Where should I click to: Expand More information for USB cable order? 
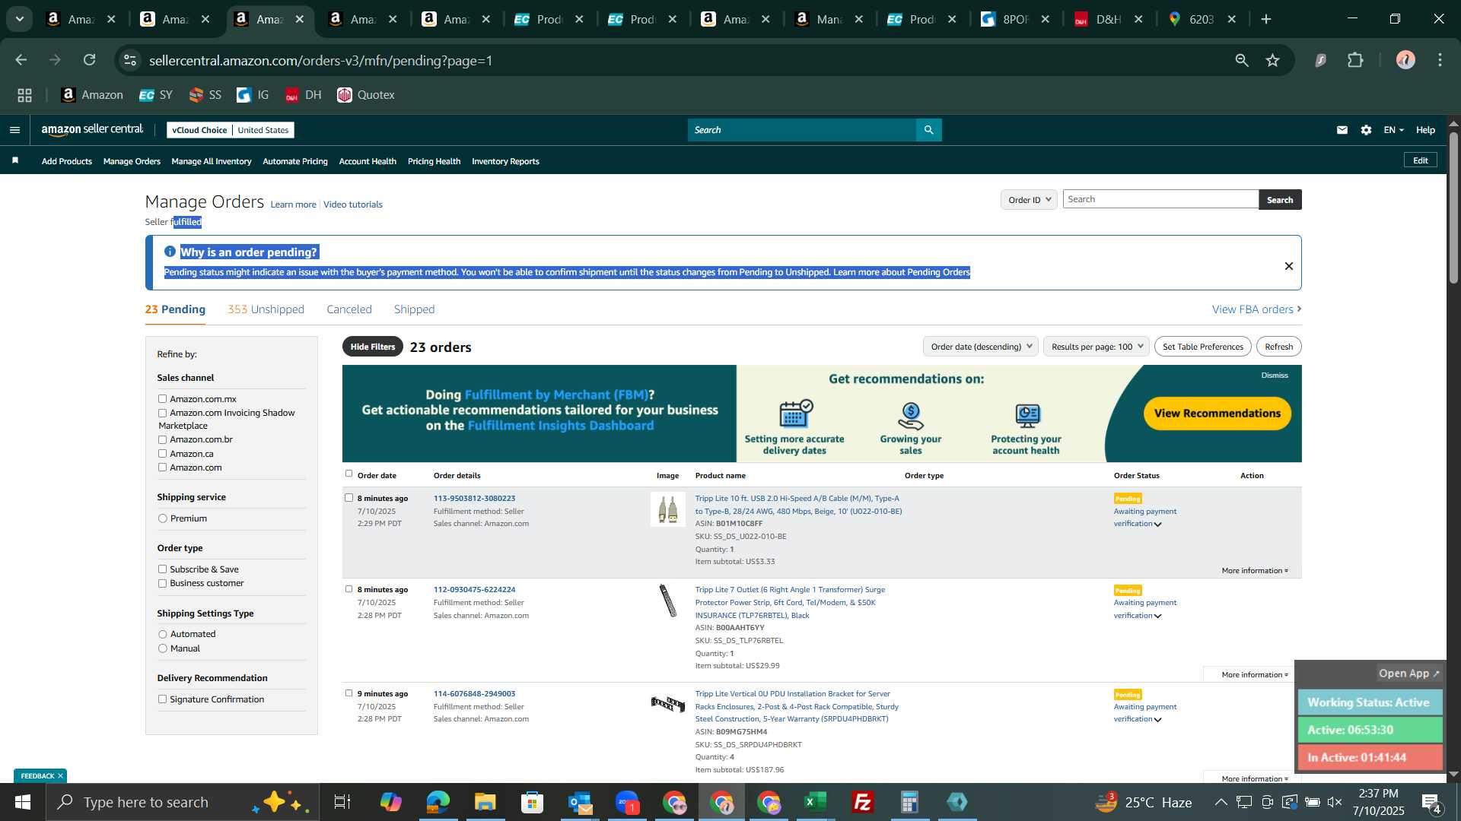pos(1254,570)
